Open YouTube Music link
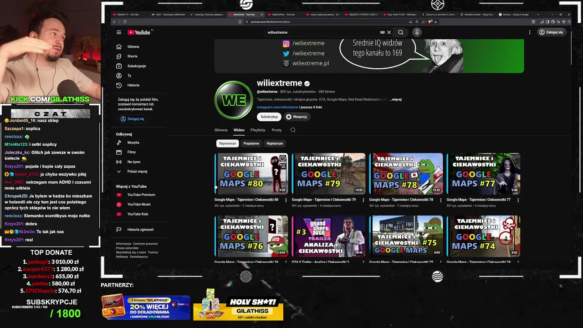This screenshot has width=583, height=328. click(139, 205)
